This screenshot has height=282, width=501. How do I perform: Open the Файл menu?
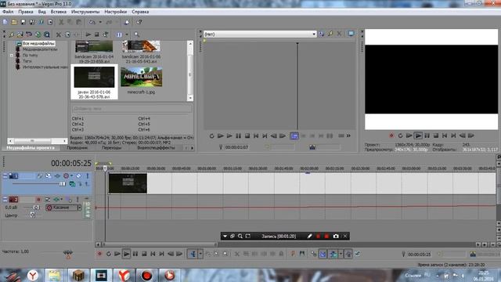click(x=8, y=12)
